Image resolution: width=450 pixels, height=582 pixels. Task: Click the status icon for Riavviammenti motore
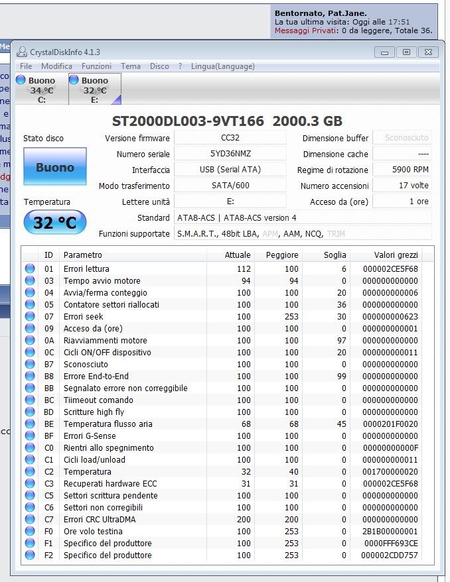tap(30, 340)
